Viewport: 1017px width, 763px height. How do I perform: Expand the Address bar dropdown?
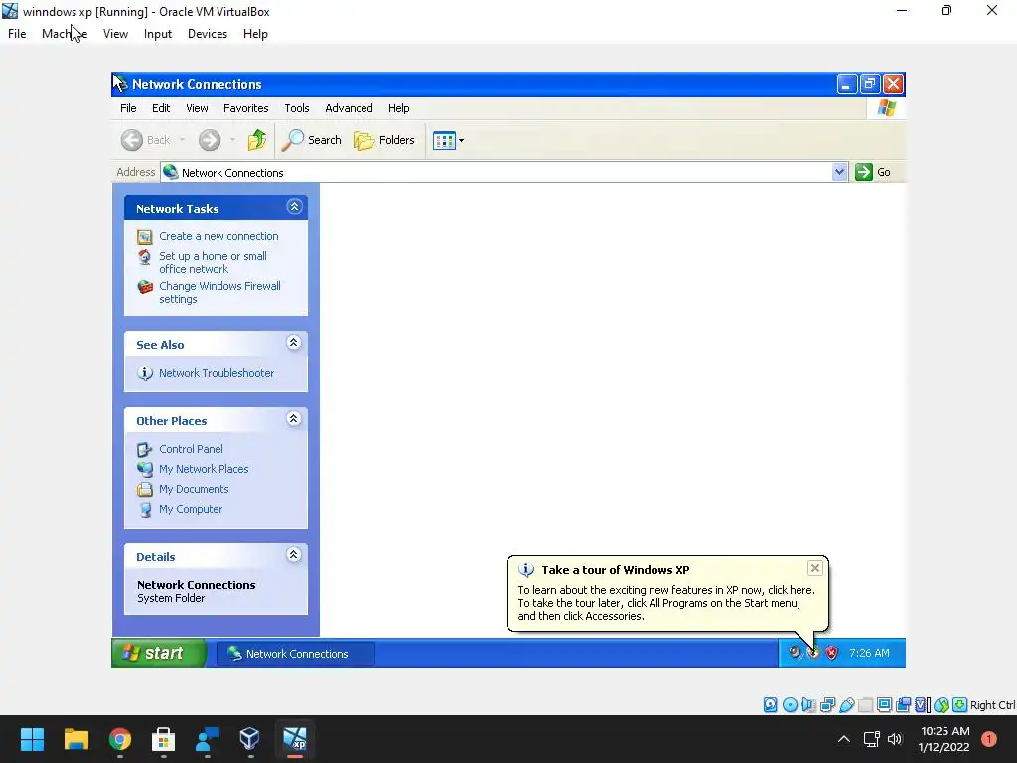(839, 172)
